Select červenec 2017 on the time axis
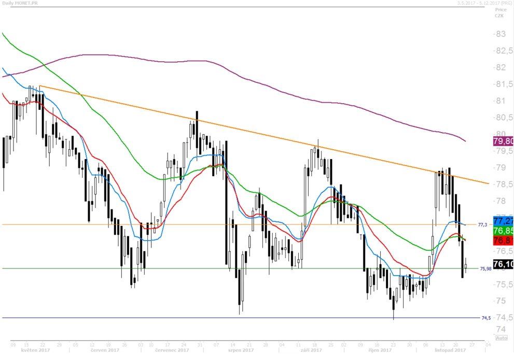Viewport: 514px width, 354px height. click(172, 350)
